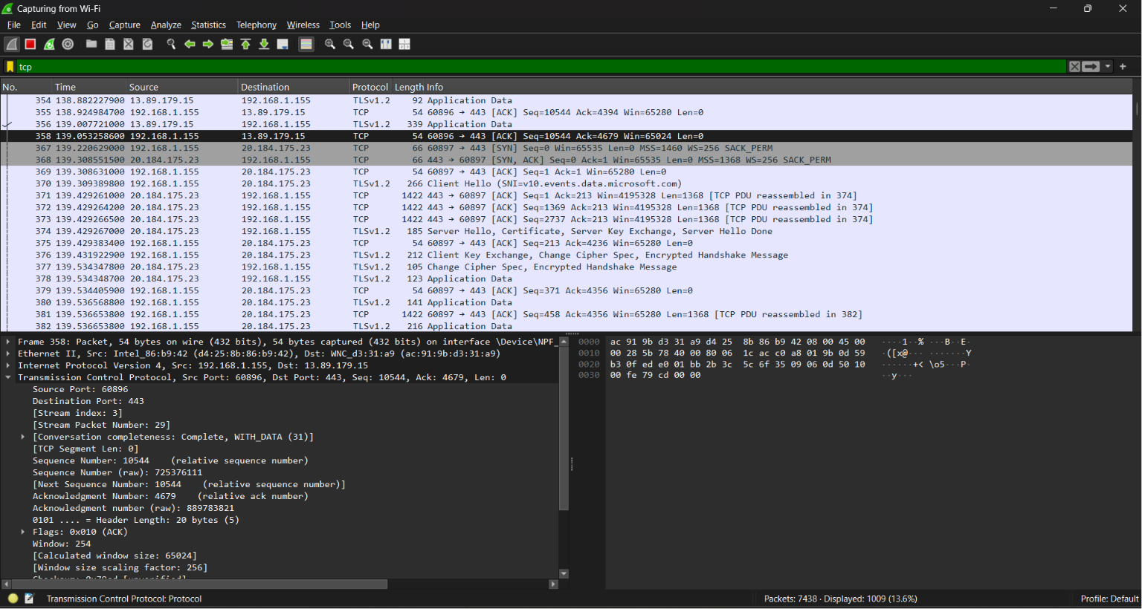
Task: Expand the Frame 358 tree node
Action: 8,342
